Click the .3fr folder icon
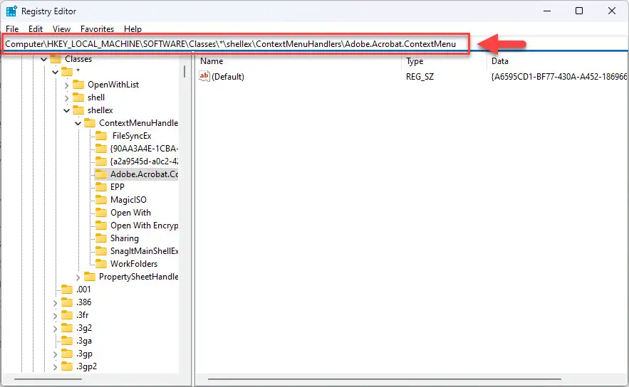629x387 pixels. click(x=67, y=315)
